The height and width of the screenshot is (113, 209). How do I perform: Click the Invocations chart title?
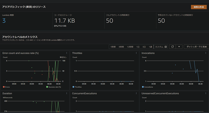coord(148,53)
